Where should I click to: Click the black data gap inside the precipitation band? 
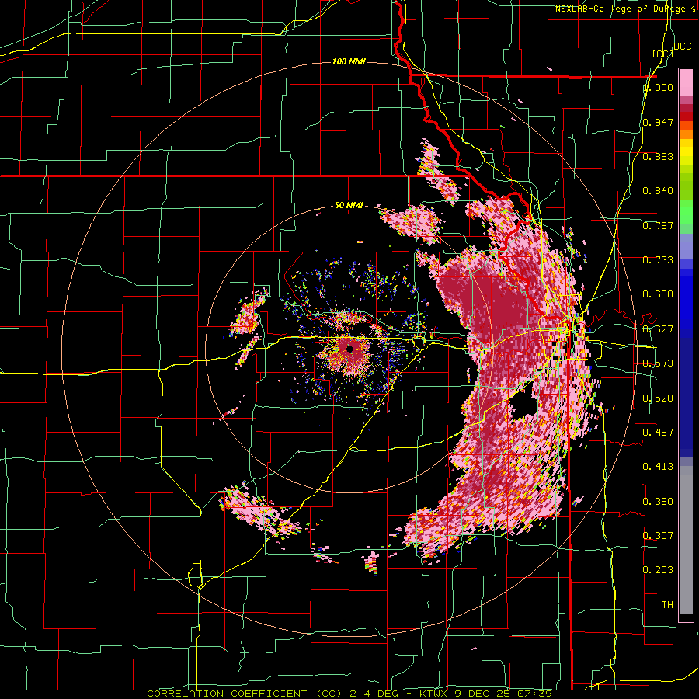[x=523, y=405]
